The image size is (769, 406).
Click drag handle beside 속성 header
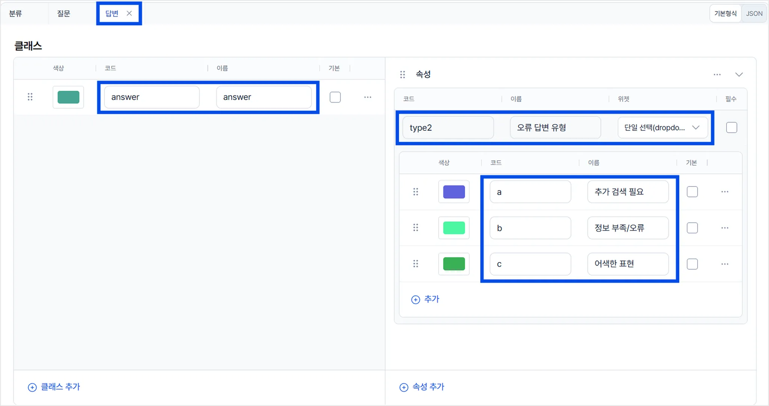click(x=403, y=74)
